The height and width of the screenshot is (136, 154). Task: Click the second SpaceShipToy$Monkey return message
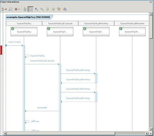click(x=78, y=98)
